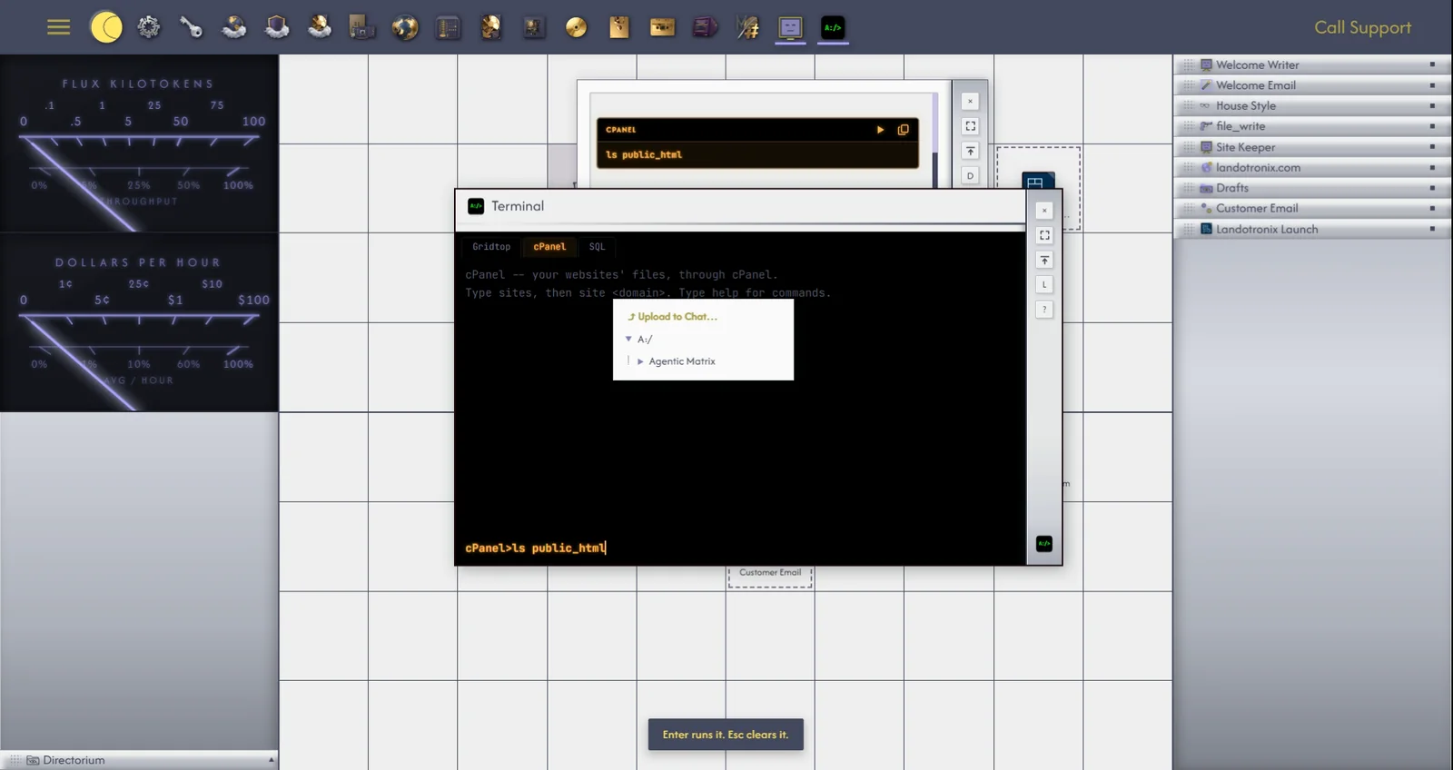This screenshot has height=770, width=1453.
Task: Switch to the Gridtop tab in Terminal
Action: click(491, 247)
